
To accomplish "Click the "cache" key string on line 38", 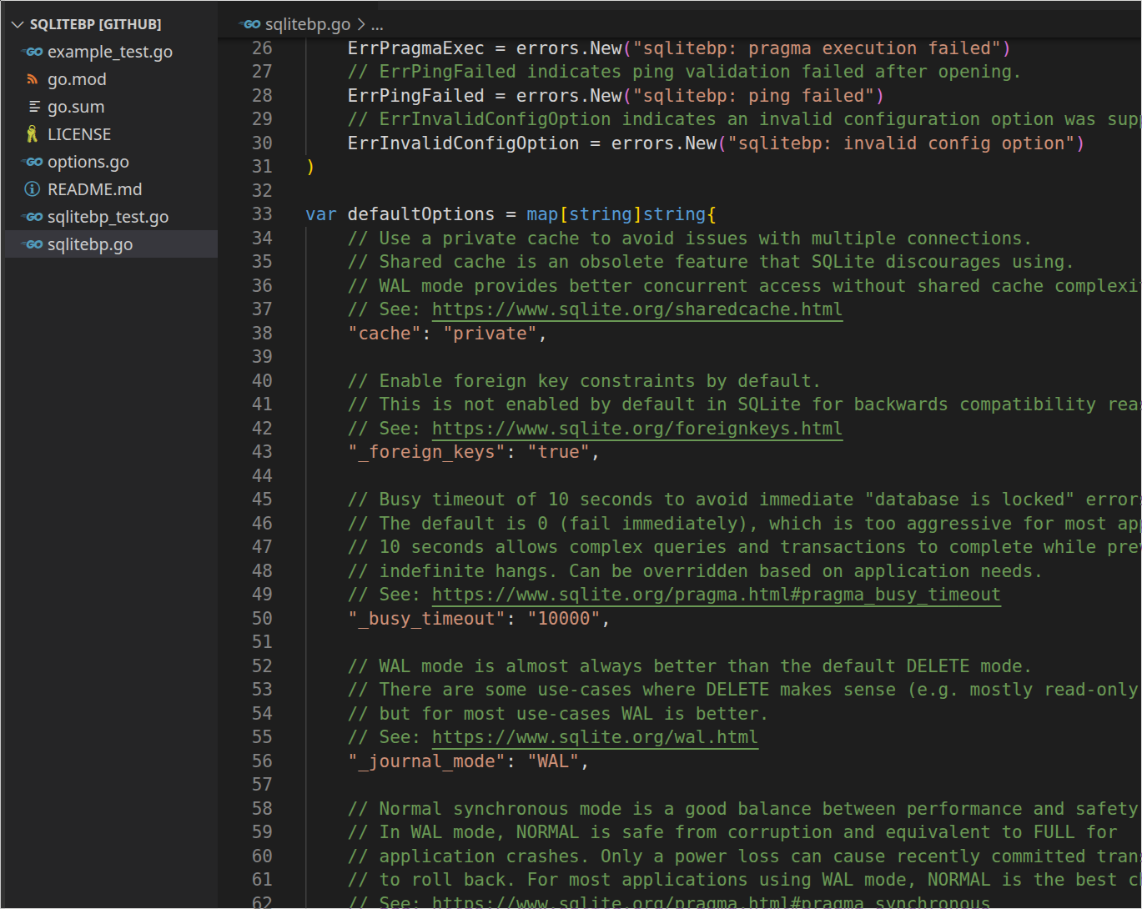I will [385, 334].
